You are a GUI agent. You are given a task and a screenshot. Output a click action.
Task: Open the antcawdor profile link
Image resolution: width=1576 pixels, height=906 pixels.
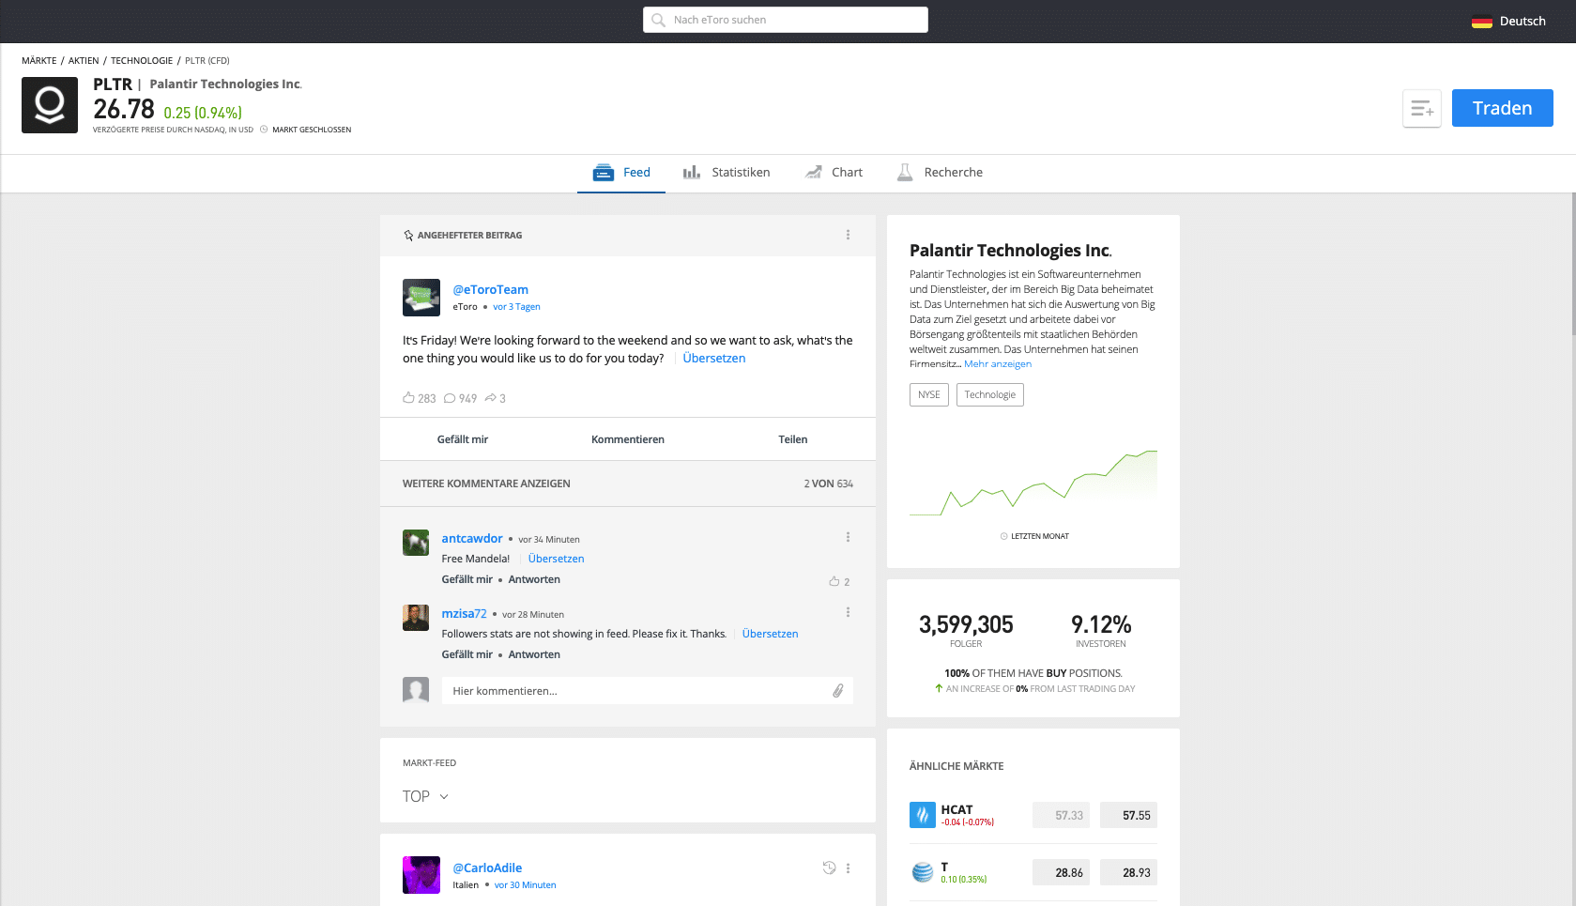[x=472, y=539]
